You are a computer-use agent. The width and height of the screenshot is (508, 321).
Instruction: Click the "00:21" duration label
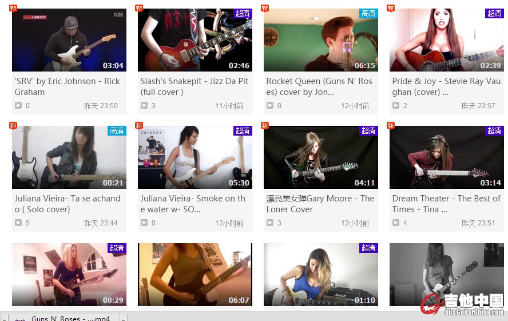click(113, 183)
